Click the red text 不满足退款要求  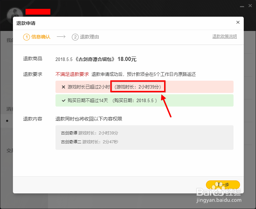[x=72, y=74]
